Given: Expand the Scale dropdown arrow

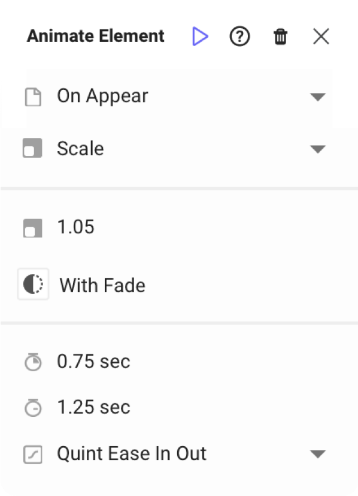Looking at the screenshot, I should click(318, 149).
